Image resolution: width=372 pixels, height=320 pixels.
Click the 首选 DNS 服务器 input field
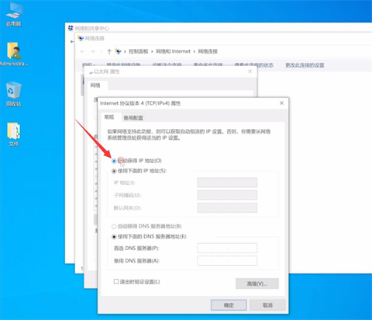[x=227, y=248]
